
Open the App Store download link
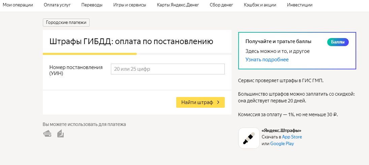pyautogui.click(x=292, y=137)
